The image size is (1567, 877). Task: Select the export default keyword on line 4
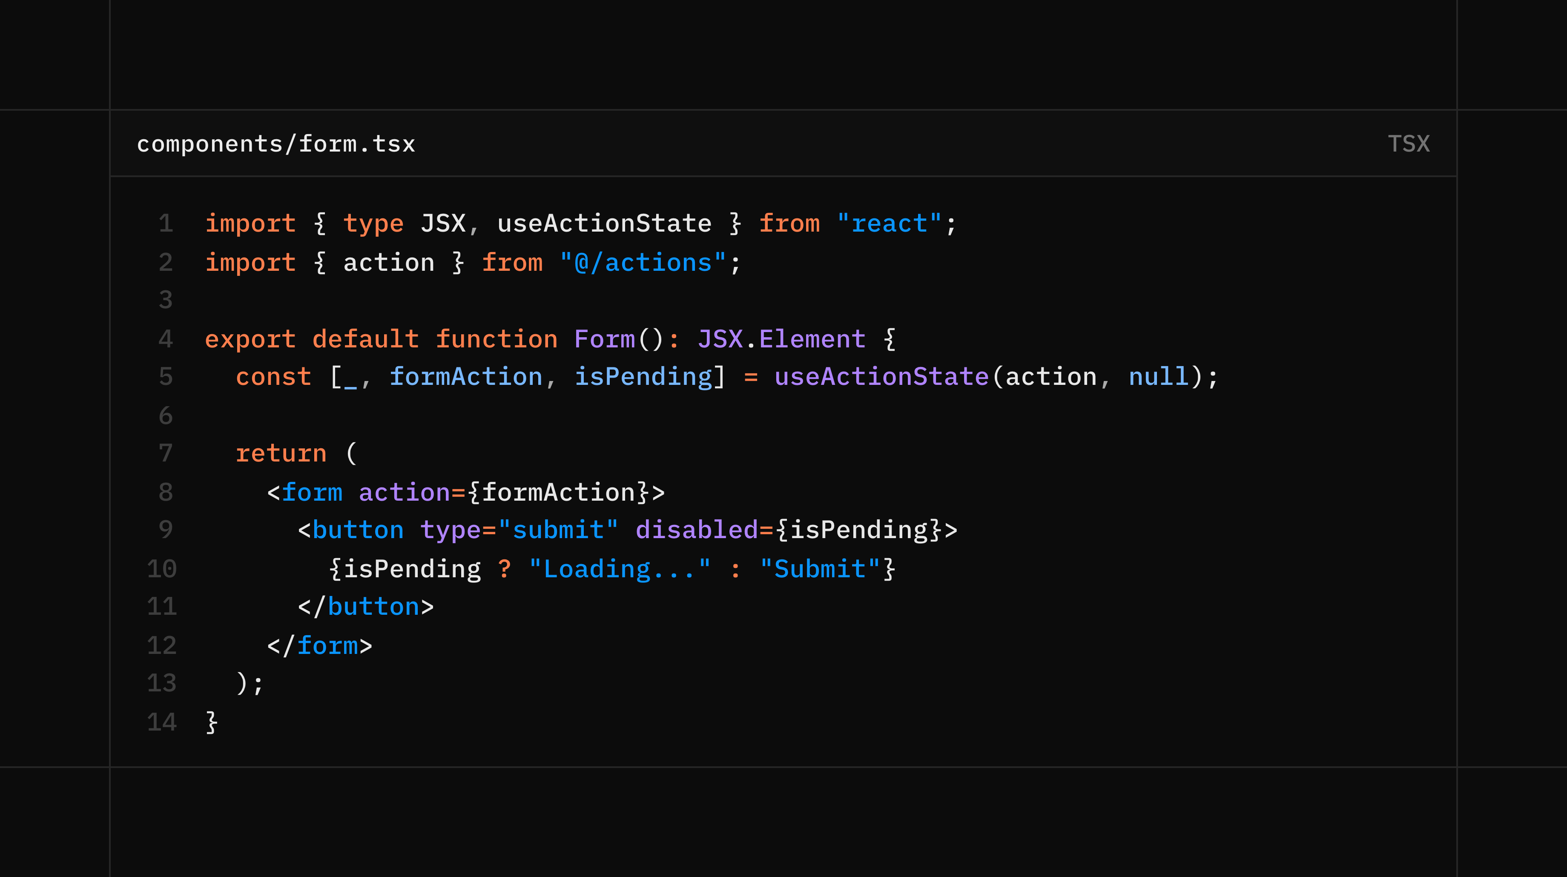pyautogui.click(x=310, y=339)
